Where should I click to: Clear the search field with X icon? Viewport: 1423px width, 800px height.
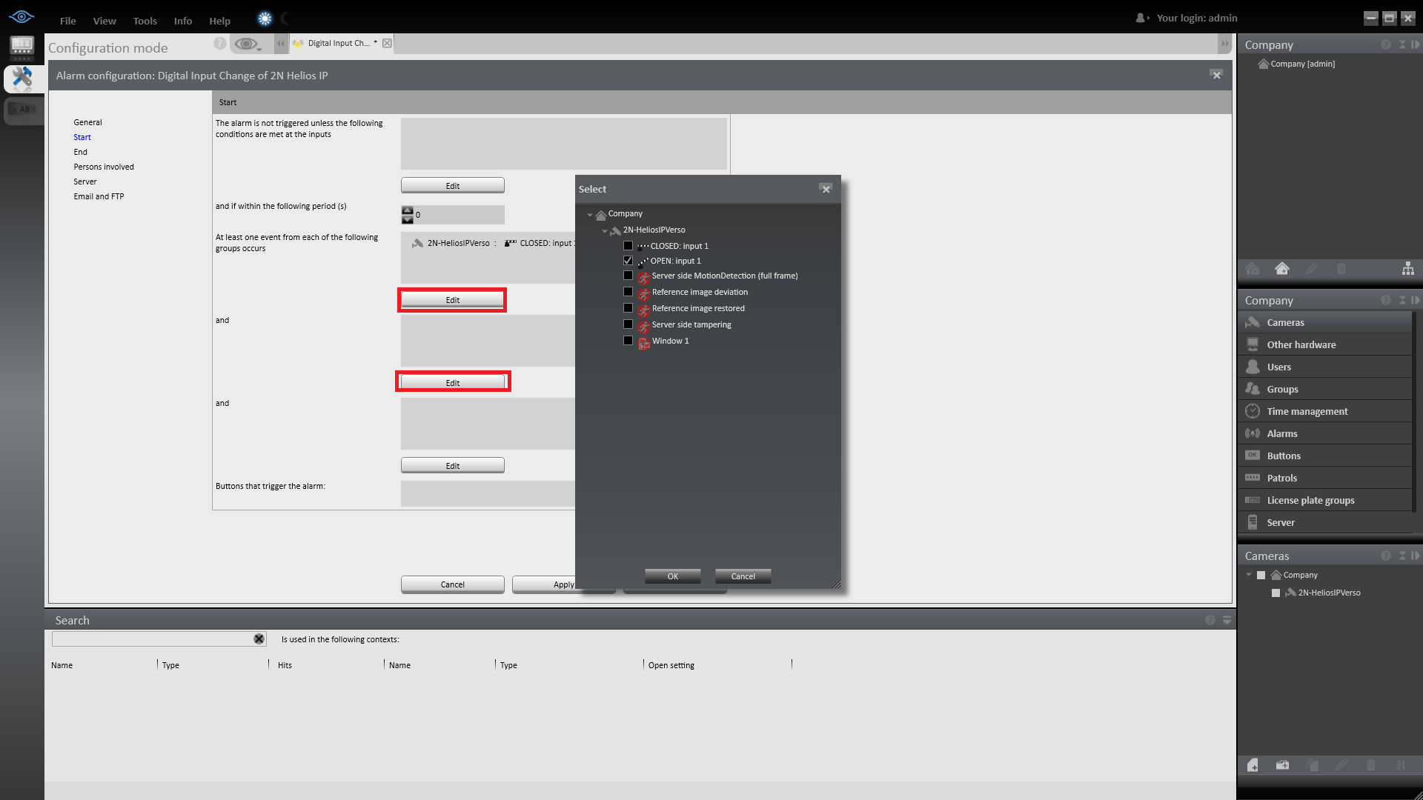click(259, 639)
